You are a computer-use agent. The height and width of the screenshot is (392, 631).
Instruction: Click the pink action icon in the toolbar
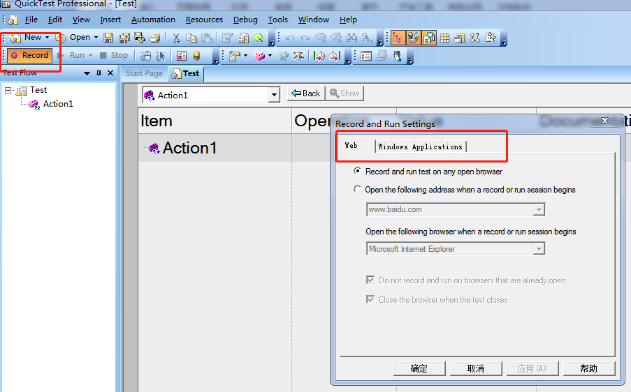click(260, 56)
